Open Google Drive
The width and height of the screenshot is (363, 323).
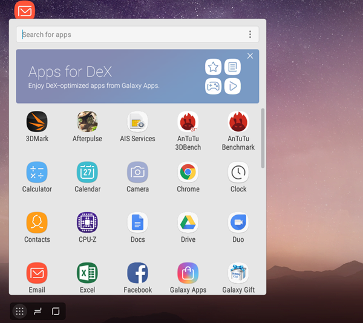click(x=188, y=222)
